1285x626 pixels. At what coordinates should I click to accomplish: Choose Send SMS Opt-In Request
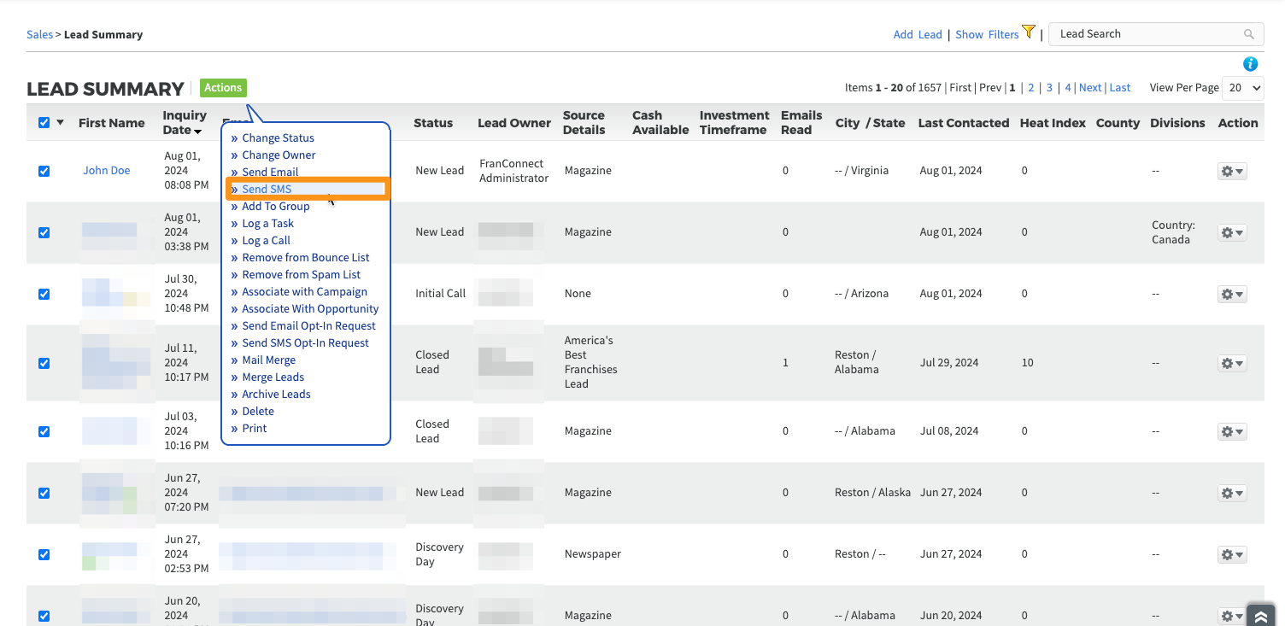pos(305,342)
